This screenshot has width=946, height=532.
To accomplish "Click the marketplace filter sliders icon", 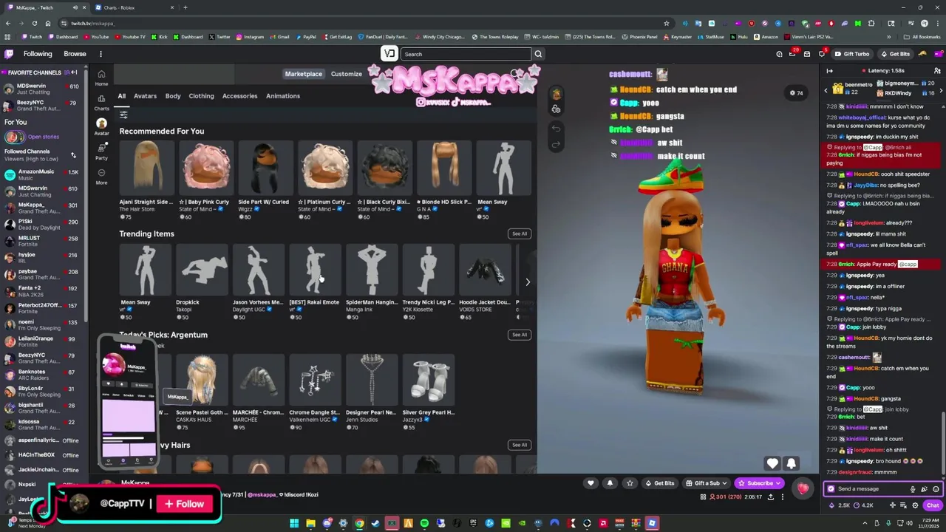I will pyautogui.click(x=123, y=115).
